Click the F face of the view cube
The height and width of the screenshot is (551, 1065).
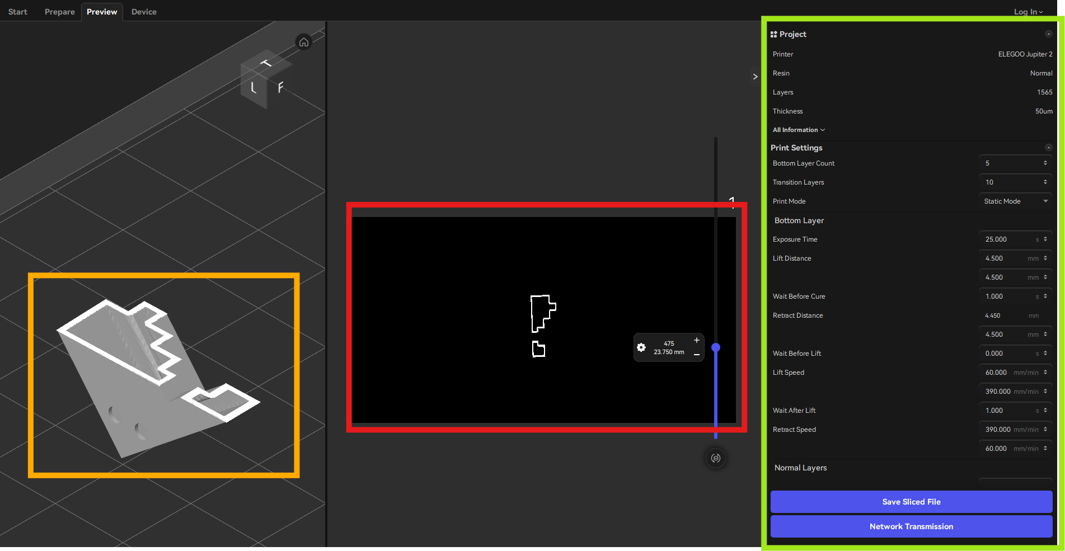(x=280, y=87)
